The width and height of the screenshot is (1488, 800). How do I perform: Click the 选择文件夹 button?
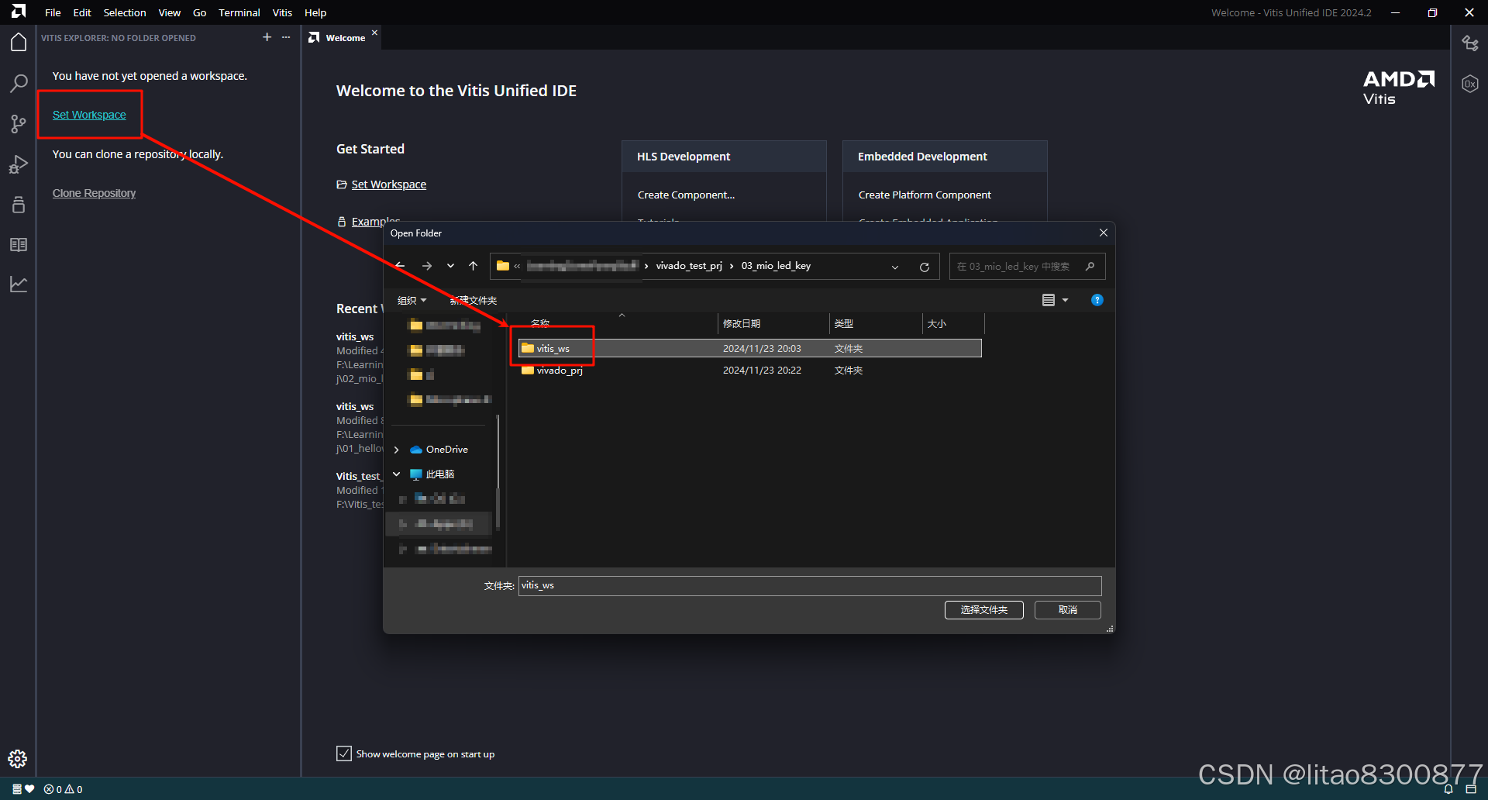pos(984,610)
